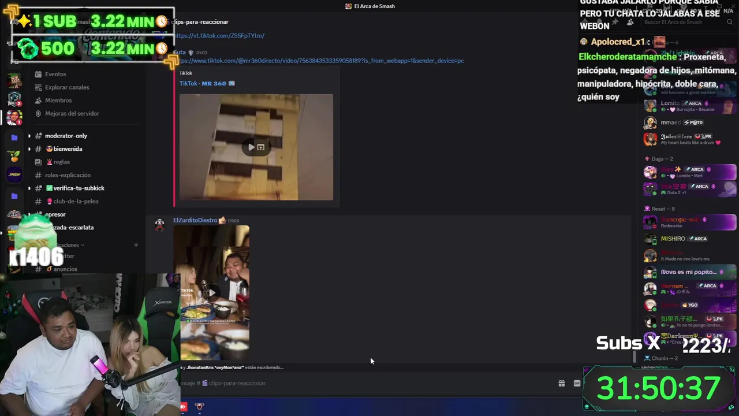Viewport: 739px width, 416px height.
Task: Open the verifica-tu-subkick channel
Action: (74, 188)
